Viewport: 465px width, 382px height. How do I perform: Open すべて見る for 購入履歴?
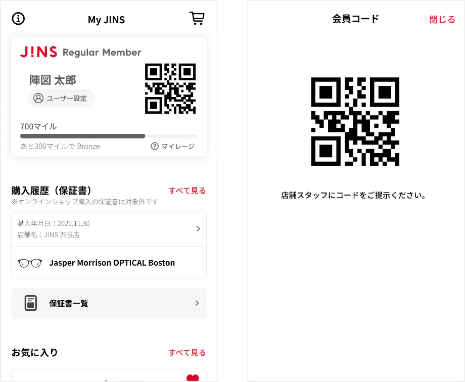click(187, 190)
